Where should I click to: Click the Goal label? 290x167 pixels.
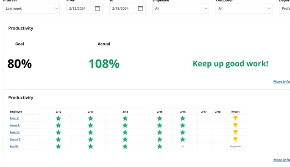(x=20, y=44)
